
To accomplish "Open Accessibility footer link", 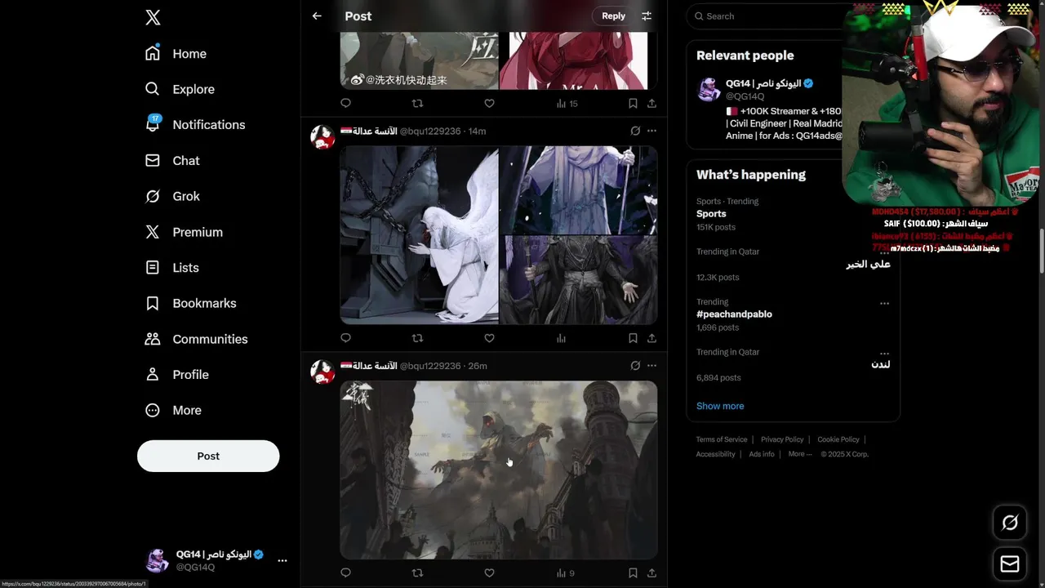I will [715, 454].
